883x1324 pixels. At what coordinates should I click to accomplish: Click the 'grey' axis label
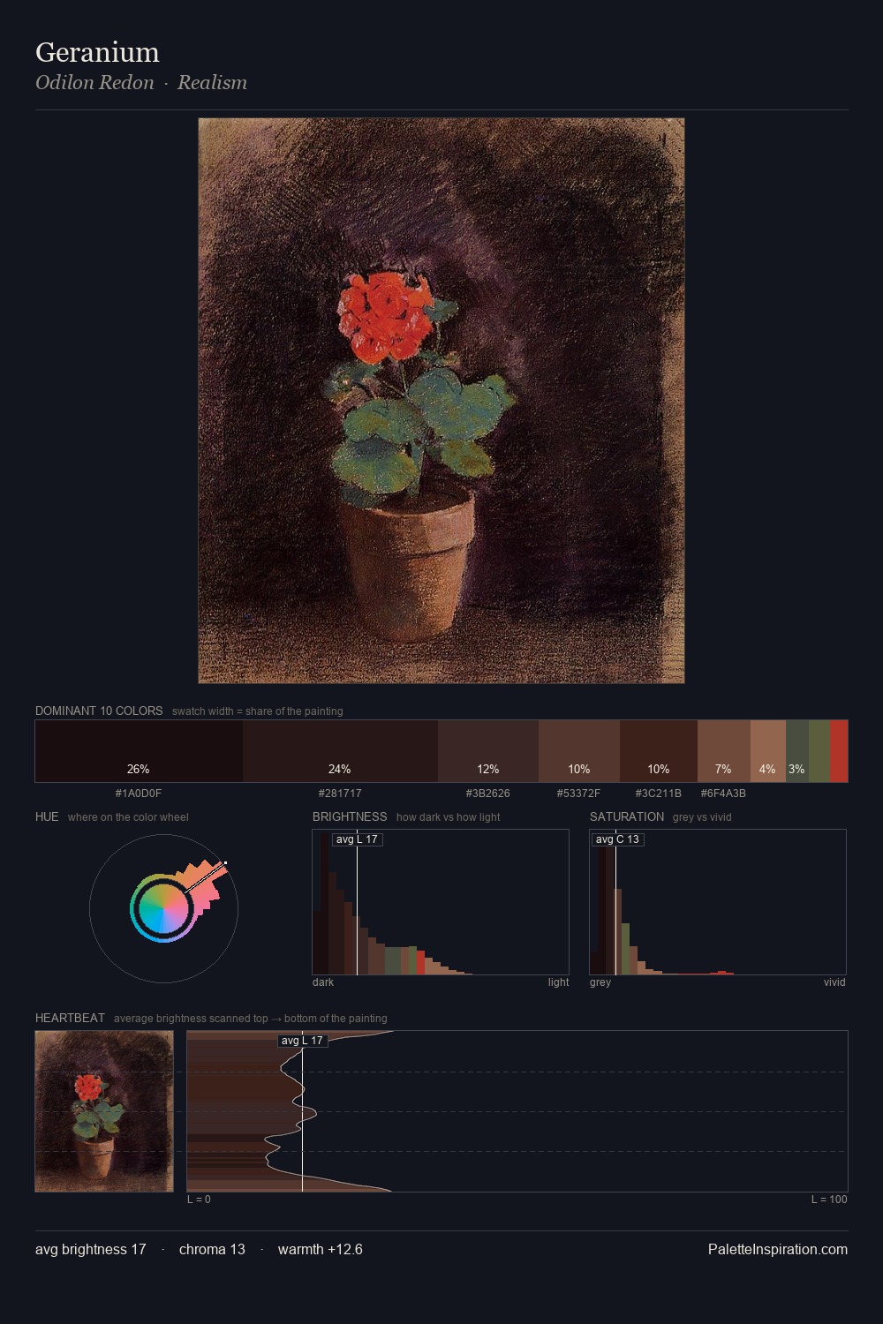tap(600, 982)
